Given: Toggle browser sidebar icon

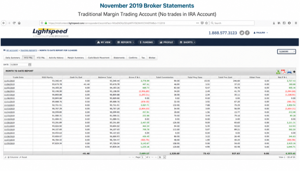Looking at the screenshot, I should [284, 23].
